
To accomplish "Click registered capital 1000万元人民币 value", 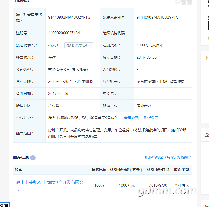I will click(150, 45).
